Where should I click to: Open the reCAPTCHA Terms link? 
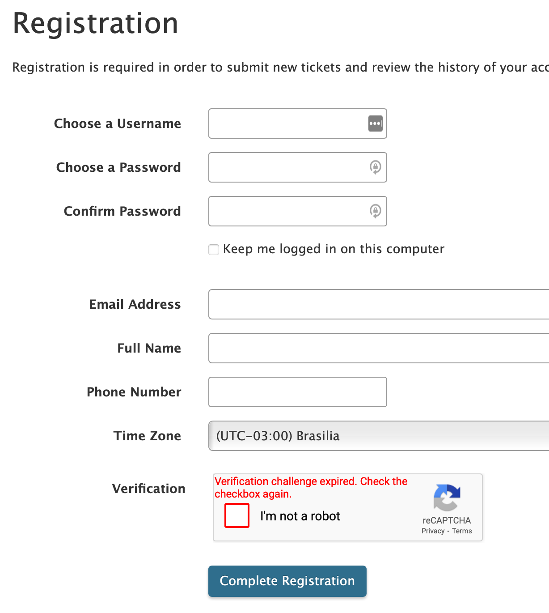pyautogui.click(x=462, y=531)
